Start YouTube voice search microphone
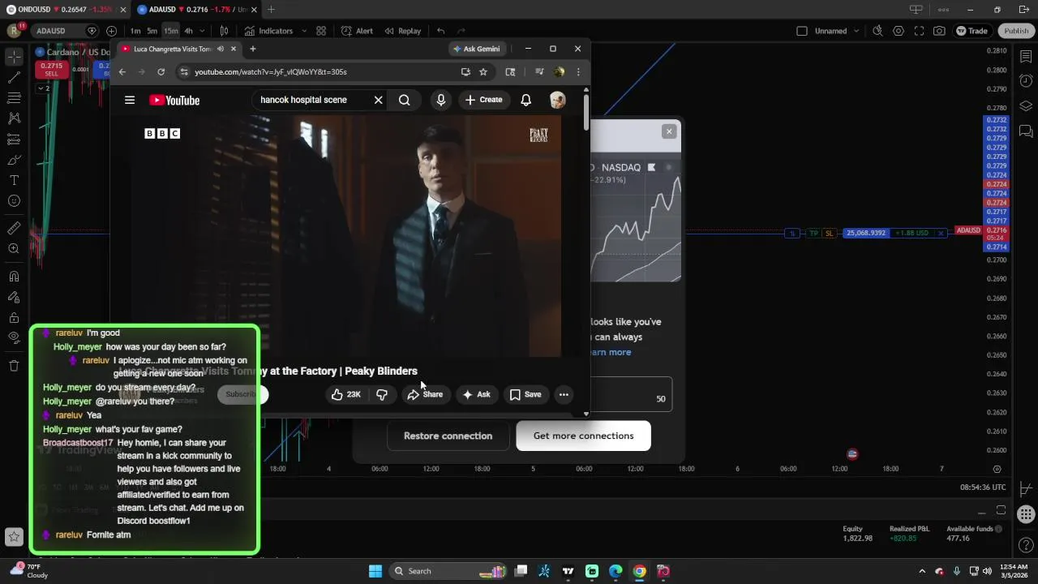The height and width of the screenshot is (584, 1038). tap(441, 100)
